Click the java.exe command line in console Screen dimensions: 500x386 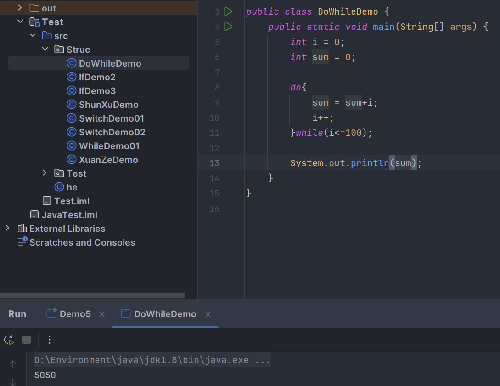pos(152,360)
